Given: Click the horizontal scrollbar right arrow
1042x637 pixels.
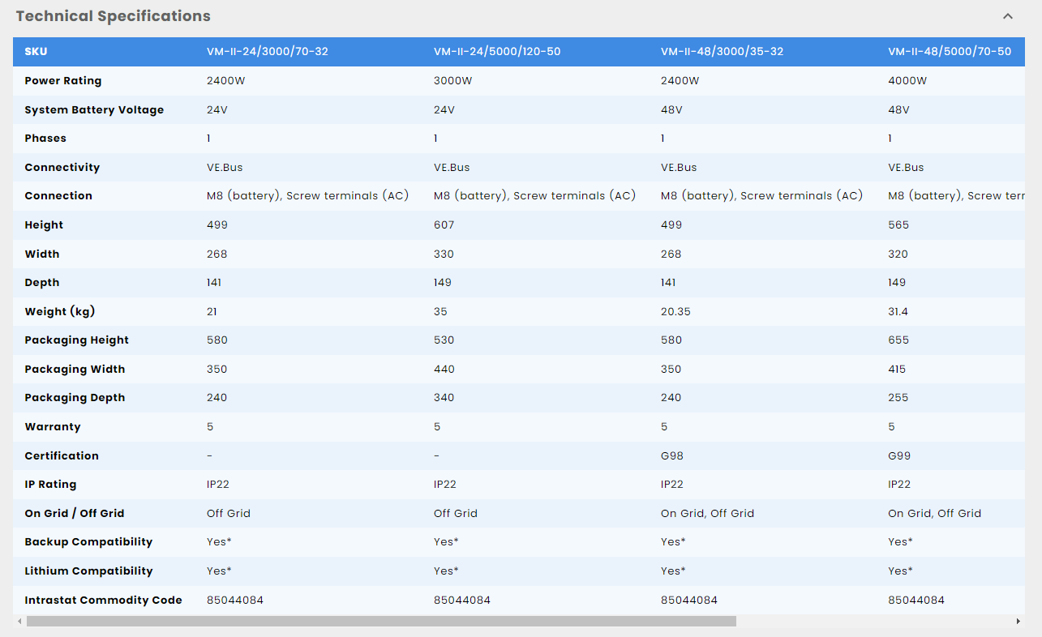Looking at the screenshot, I should click(1018, 622).
